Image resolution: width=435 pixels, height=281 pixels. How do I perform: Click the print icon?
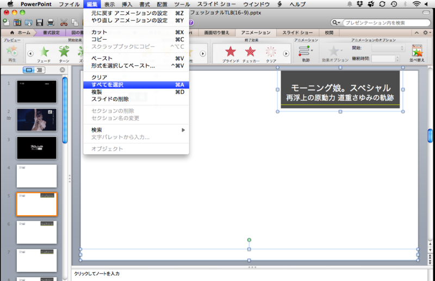(51, 22)
